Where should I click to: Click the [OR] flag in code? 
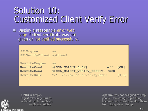click(121, 67)
